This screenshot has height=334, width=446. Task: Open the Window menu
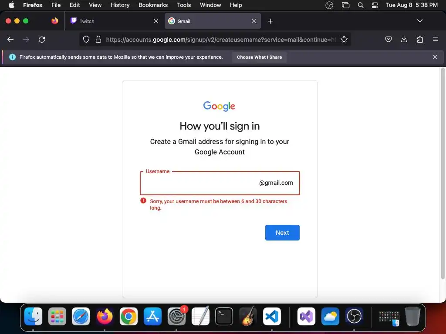coord(210,5)
